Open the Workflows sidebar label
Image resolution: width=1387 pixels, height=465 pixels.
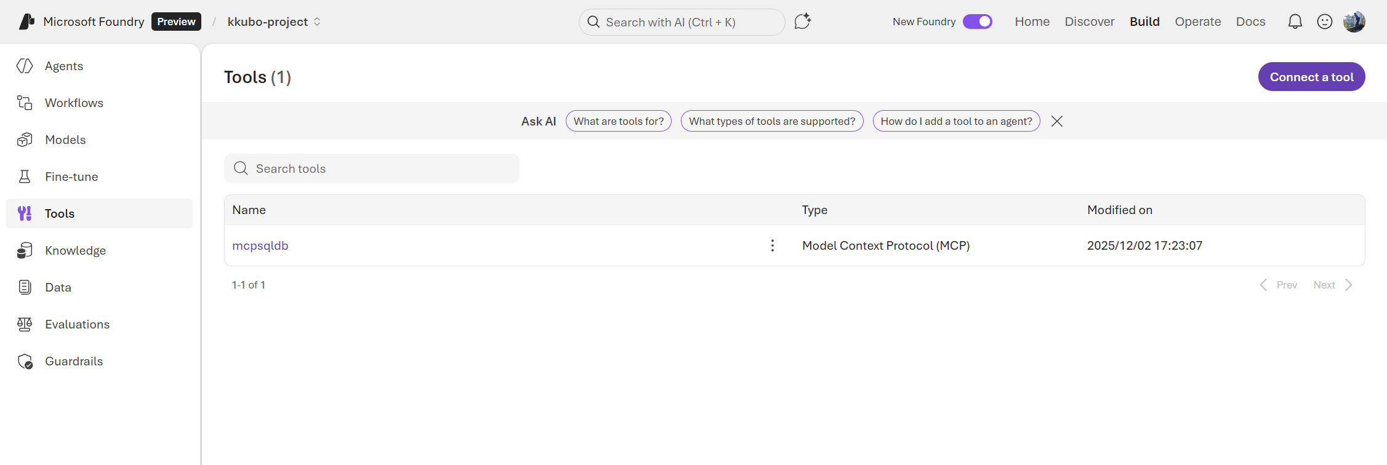click(74, 103)
